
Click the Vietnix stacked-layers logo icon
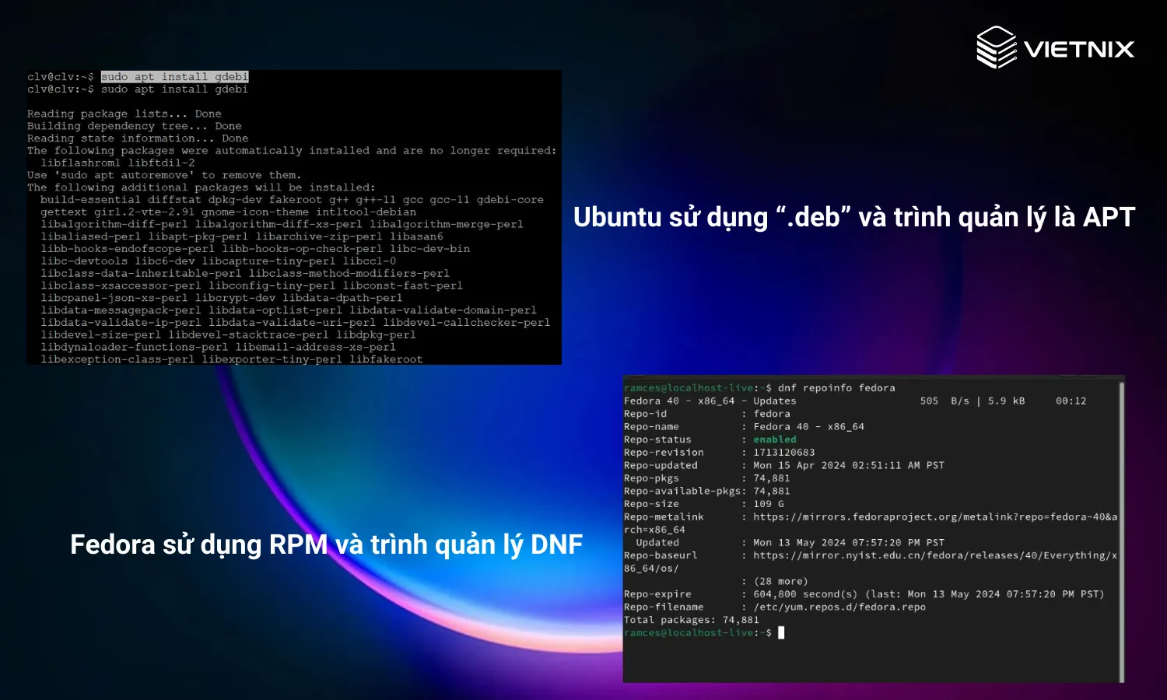pyautogui.click(x=997, y=47)
